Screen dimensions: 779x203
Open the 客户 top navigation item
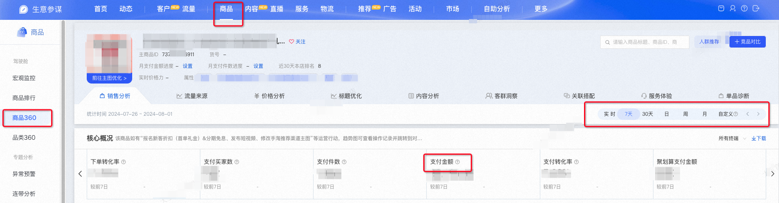click(163, 9)
